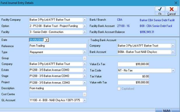Image resolution: width=180 pixels, height=112 pixels.
Task: Expand the Option dropdown list
Action: 85,26
